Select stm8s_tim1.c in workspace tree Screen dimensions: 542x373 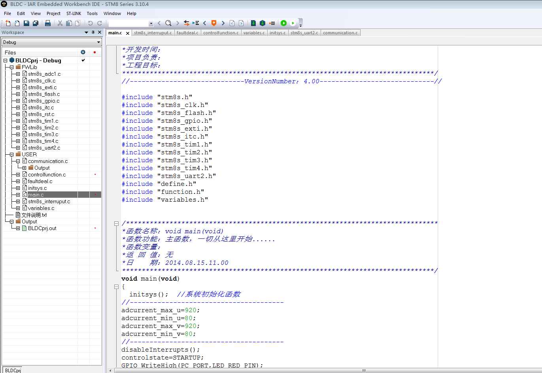click(x=43, y=121)
